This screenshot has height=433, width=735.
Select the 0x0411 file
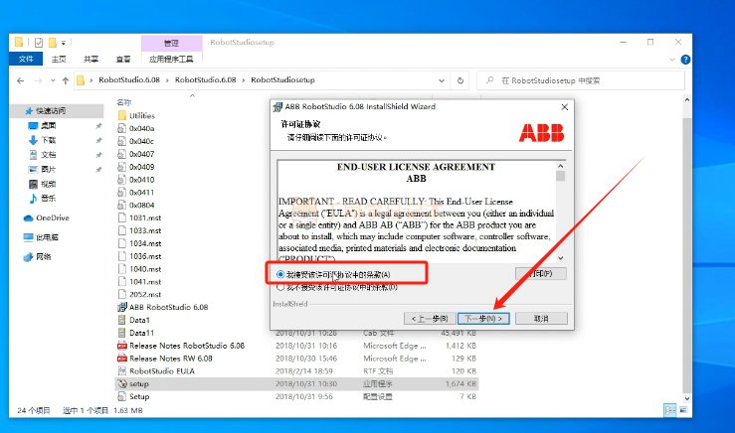(x=141, y=193)
